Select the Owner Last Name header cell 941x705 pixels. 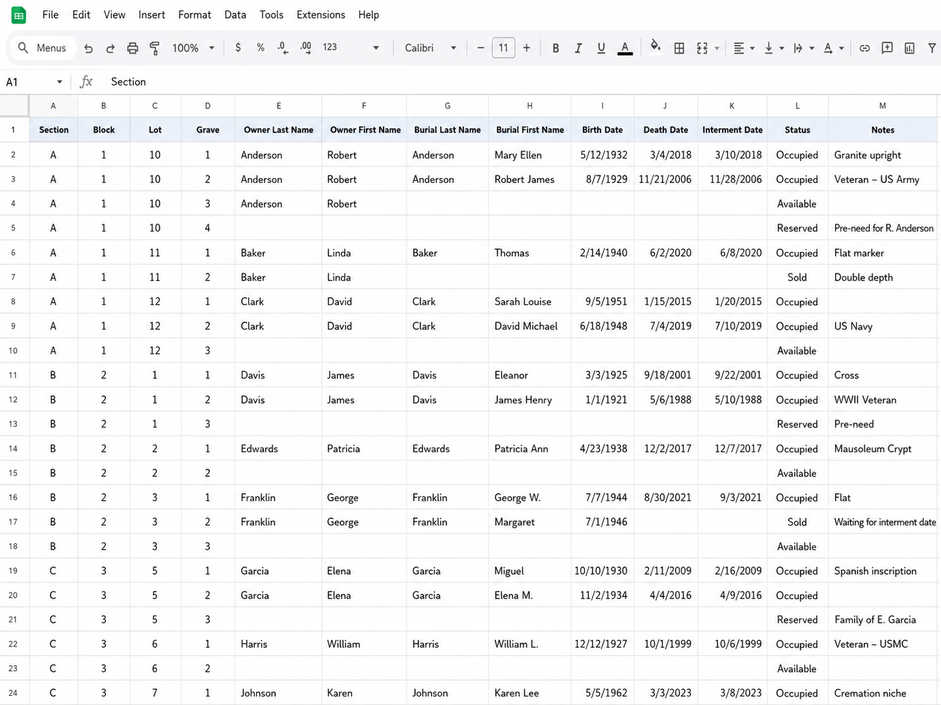(278, 130)
